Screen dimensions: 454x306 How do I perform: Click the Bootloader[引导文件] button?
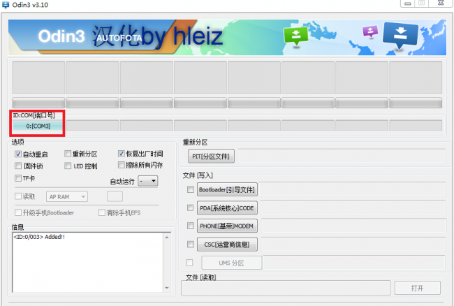[227, 189]
